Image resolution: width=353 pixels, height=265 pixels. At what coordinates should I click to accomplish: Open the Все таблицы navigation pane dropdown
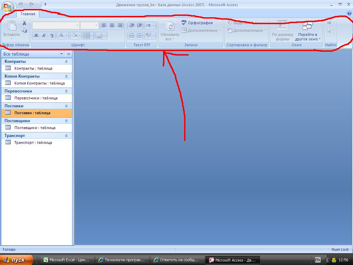point(61,54)
